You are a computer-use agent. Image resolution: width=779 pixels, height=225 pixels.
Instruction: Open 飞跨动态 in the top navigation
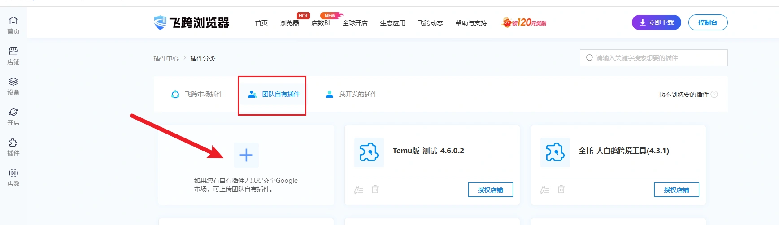pyautogui.click(x=431, y=23)
